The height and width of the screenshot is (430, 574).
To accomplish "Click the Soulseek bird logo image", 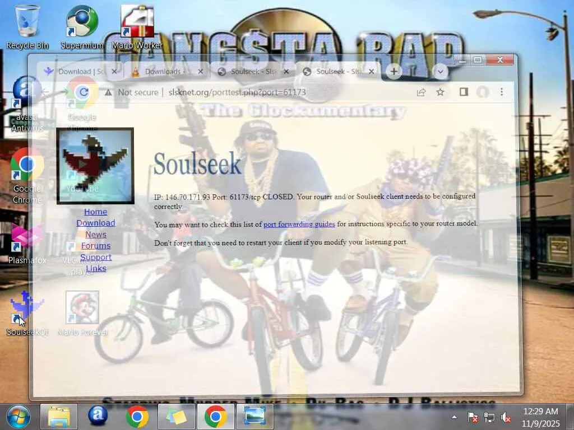I will [95, 166].
